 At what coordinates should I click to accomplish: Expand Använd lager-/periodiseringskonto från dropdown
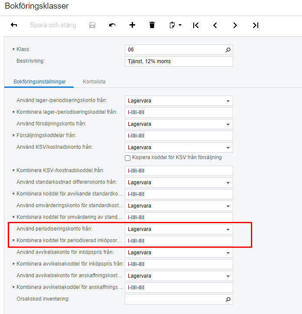(228, 101)
